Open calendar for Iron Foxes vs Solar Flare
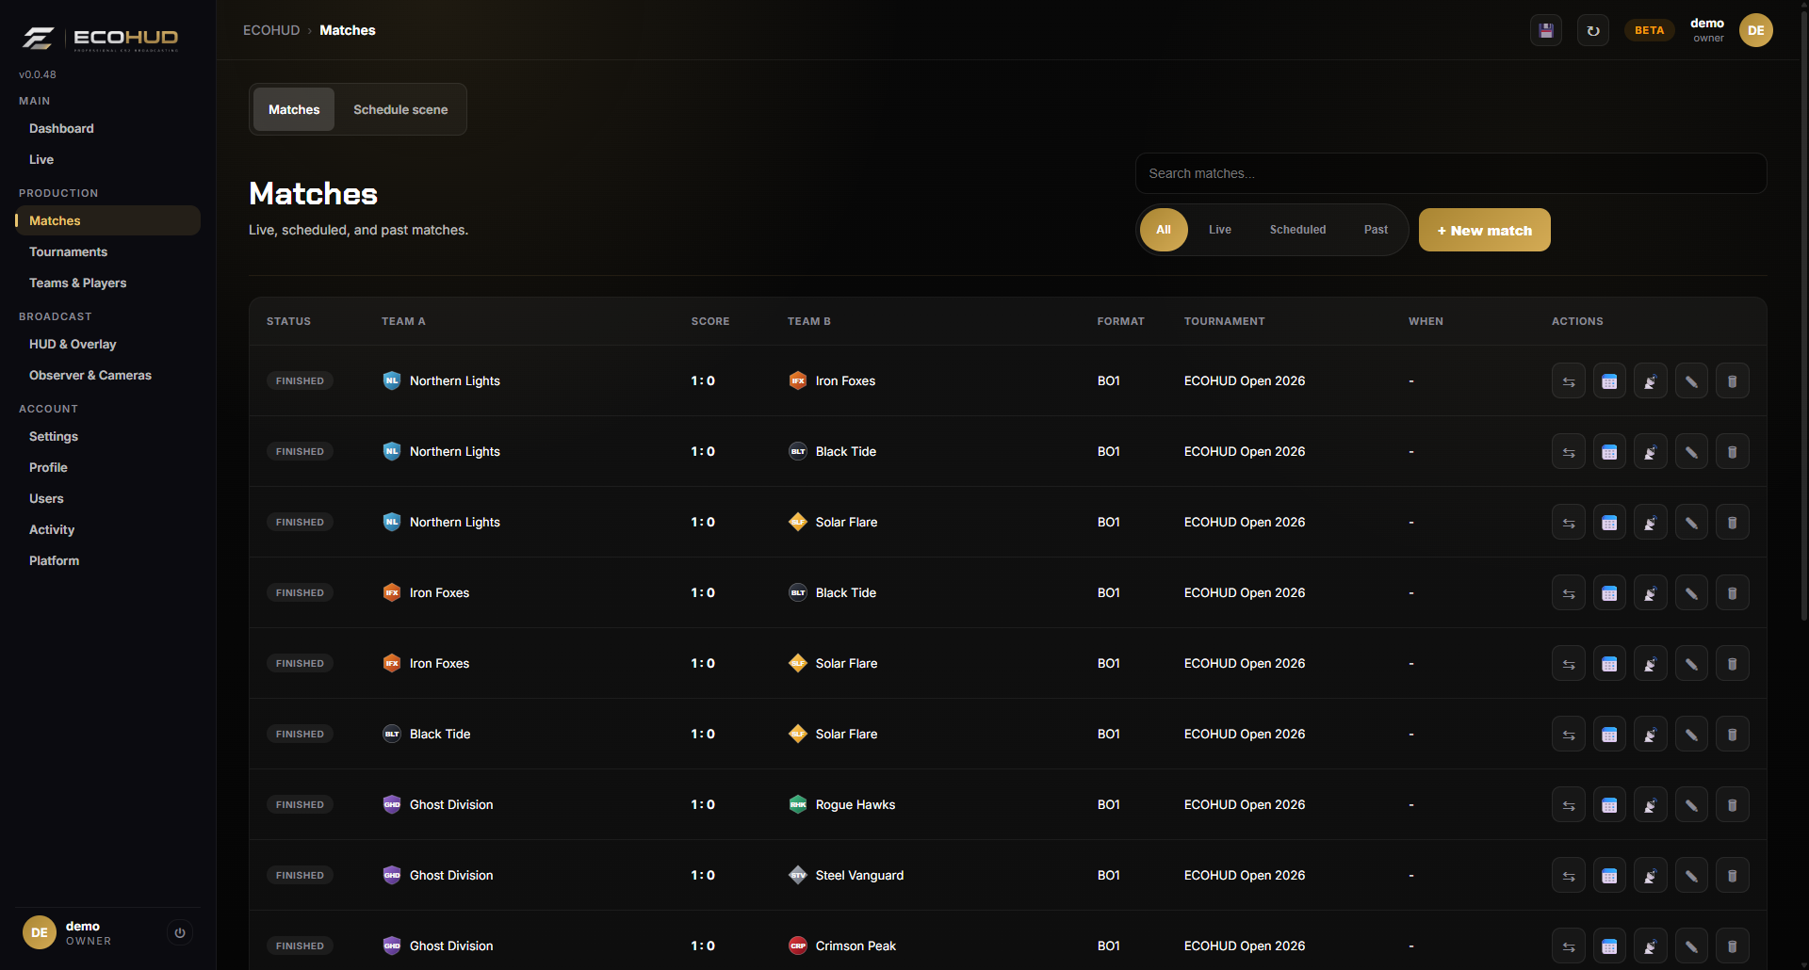1809x970 pixels. [x=1609, y=664]
